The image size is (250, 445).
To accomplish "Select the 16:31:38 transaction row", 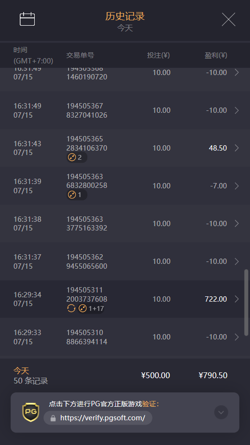I will click(x=125, y=224).
